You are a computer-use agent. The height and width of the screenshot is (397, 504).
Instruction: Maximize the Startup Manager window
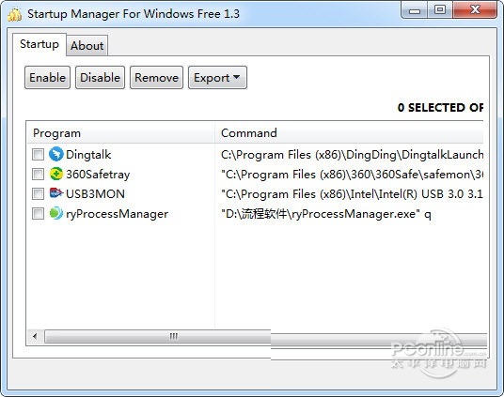440,10
